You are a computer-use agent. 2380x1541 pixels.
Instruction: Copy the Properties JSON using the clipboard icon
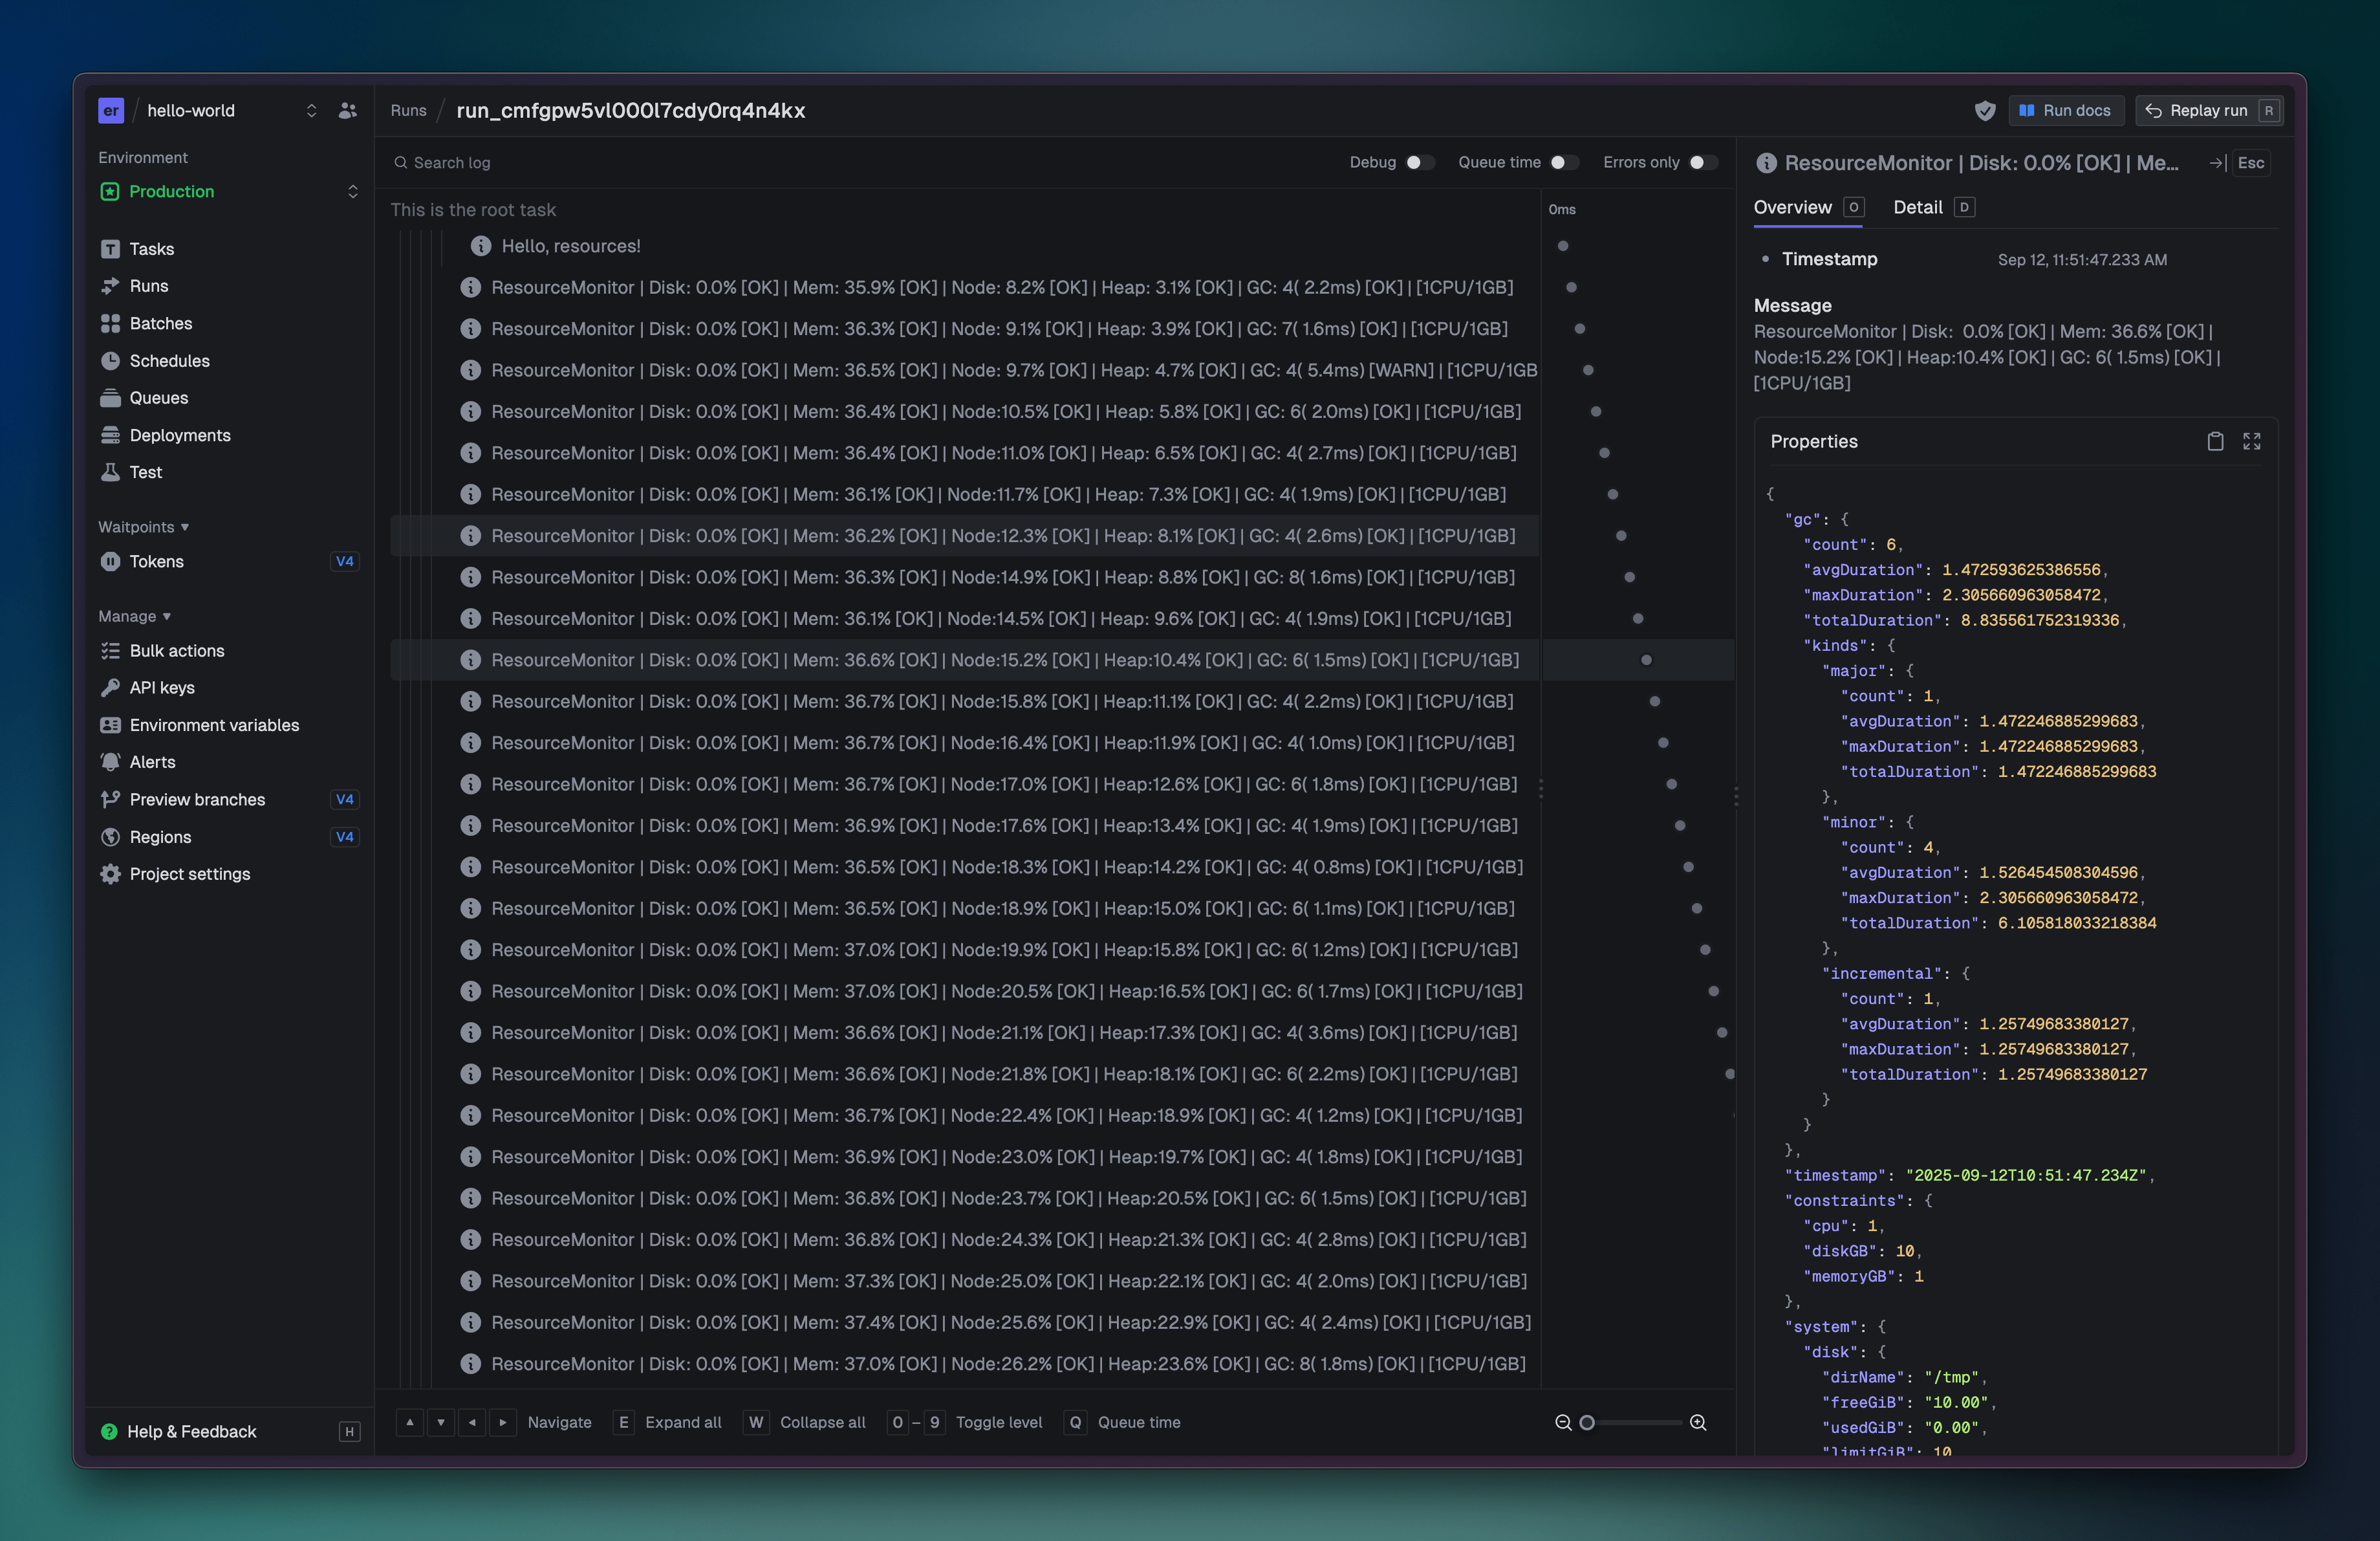[x=2216, y=441]
